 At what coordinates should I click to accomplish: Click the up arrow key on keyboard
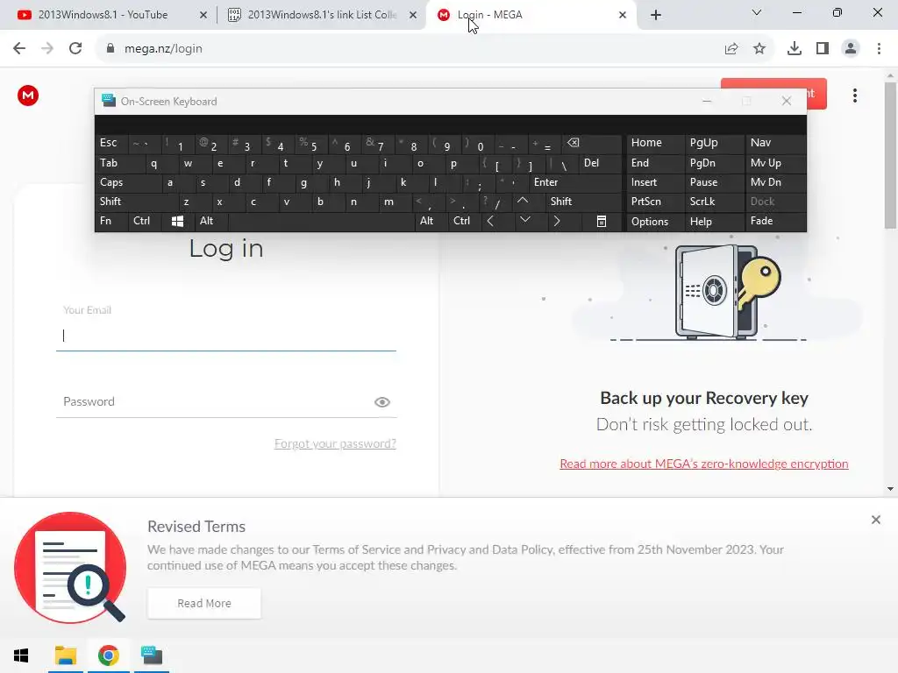coord(523,201)
